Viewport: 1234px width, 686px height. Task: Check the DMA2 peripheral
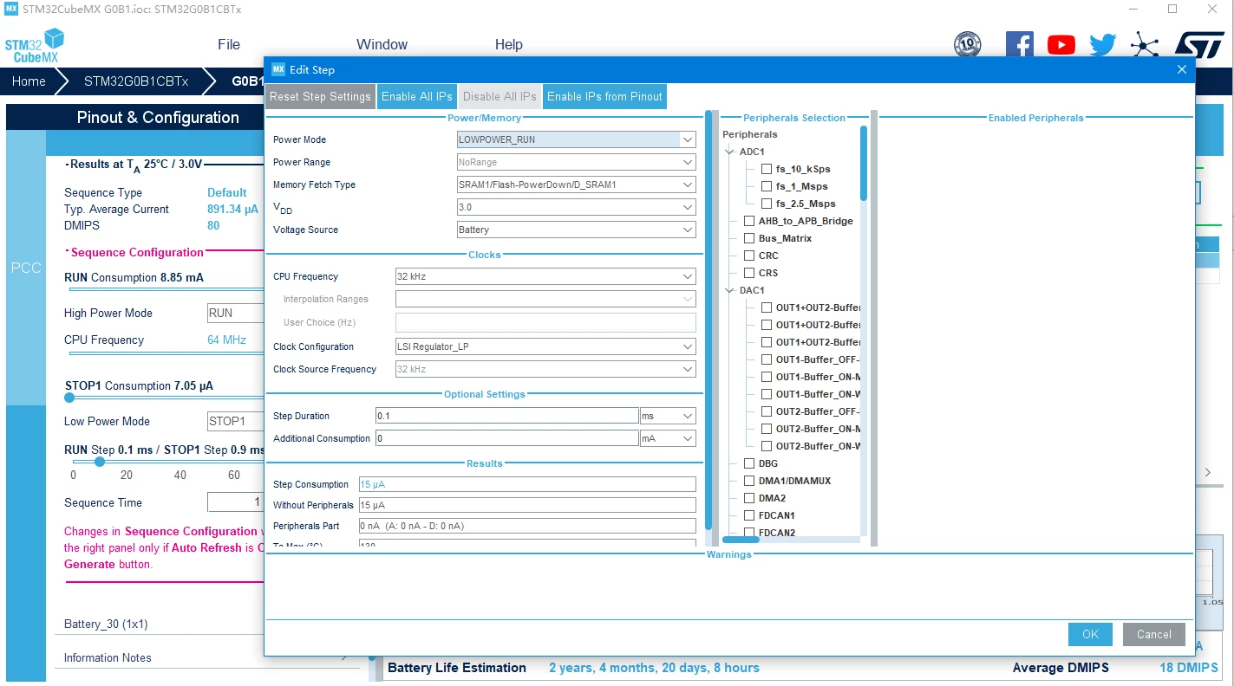(x=749, y=498)
